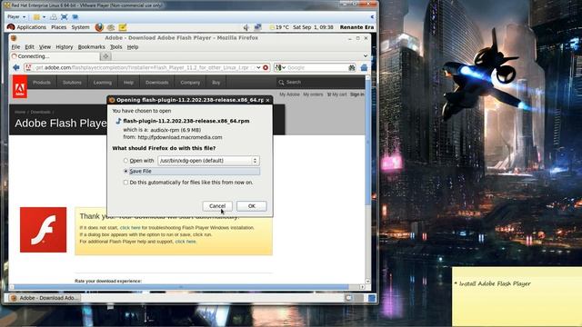
Task: Click the show desktop icon in bottom panel
Action: click(372, 298)
